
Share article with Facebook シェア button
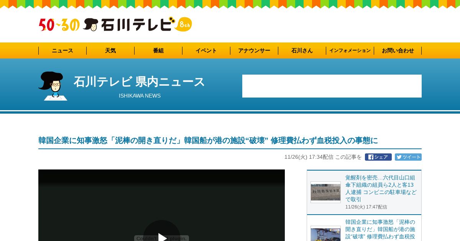[378, 157]
